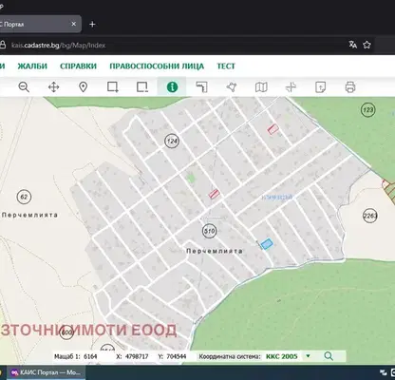Click the green marked parcel on map

click(190, 178)
